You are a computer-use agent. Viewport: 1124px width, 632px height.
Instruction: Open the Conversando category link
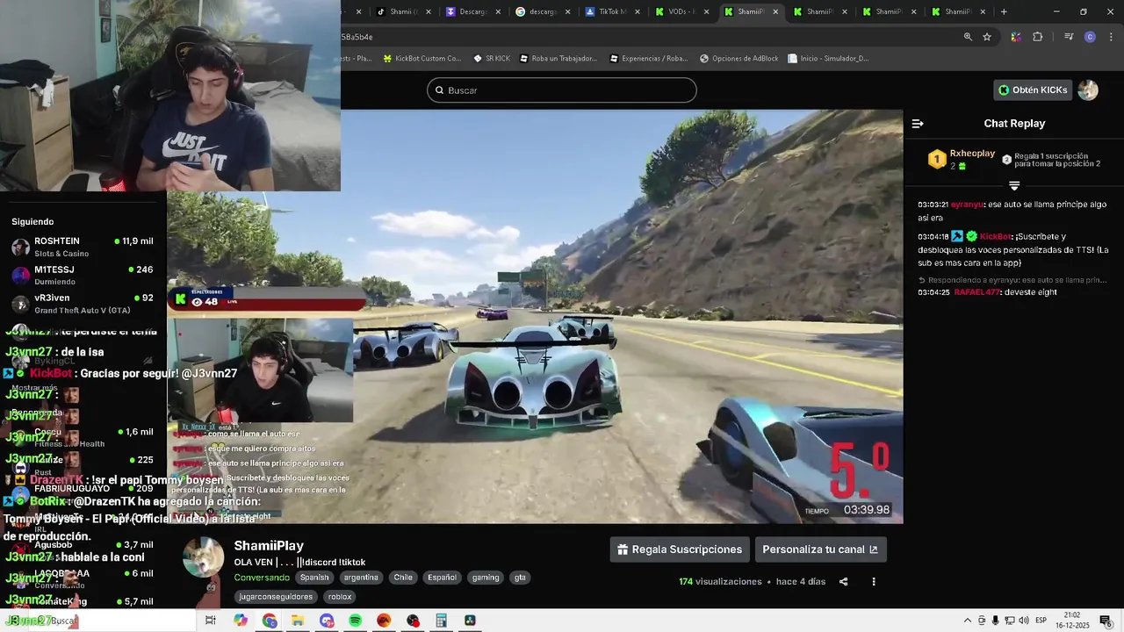262,578
